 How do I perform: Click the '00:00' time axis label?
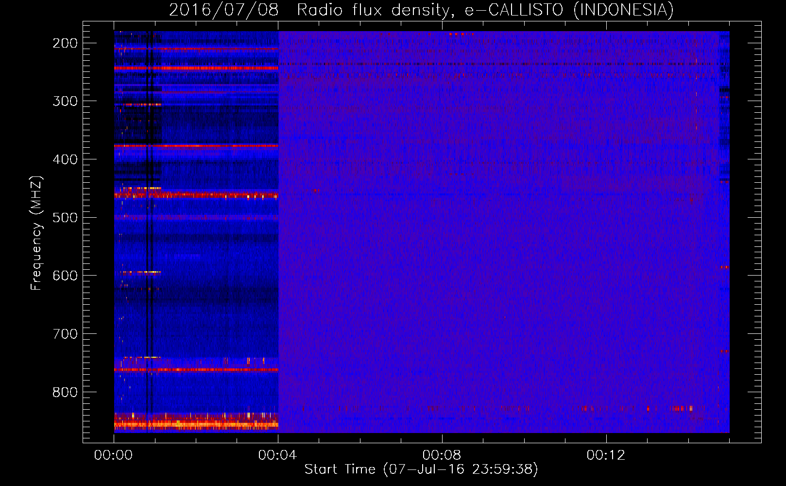click(114, 455)
